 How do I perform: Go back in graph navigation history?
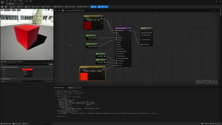point(56,10)
